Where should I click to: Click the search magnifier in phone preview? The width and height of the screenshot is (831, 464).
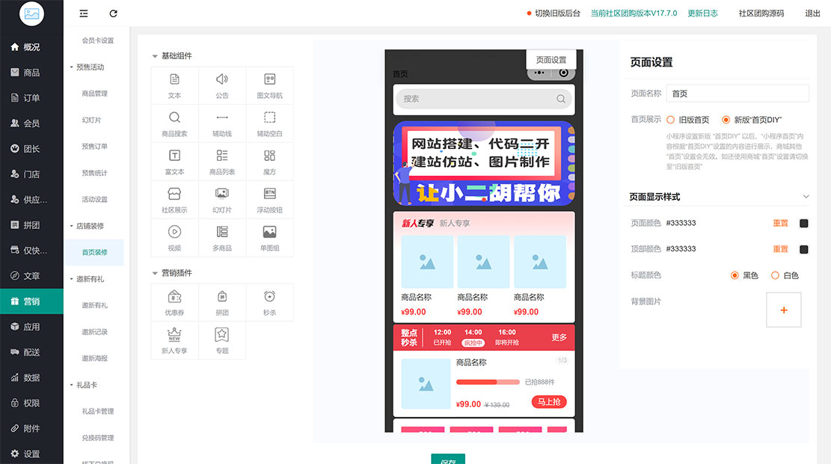561,99
